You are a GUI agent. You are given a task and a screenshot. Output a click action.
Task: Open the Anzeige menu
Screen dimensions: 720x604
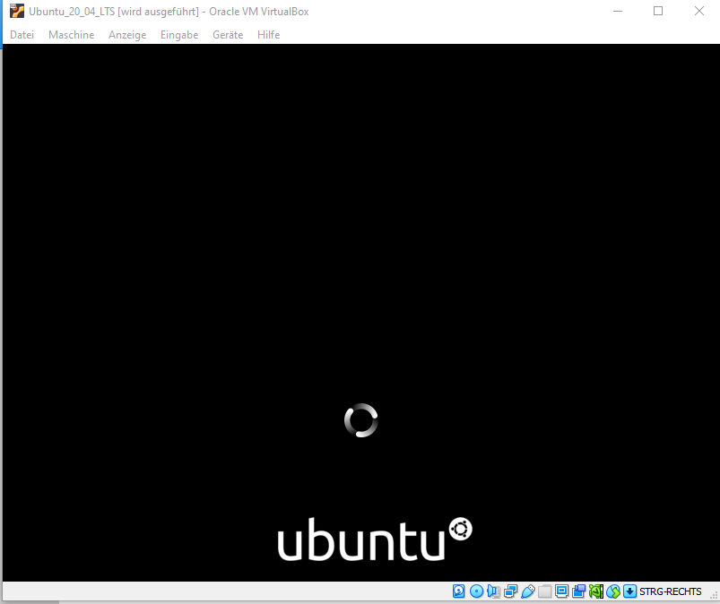click(127, 35)
